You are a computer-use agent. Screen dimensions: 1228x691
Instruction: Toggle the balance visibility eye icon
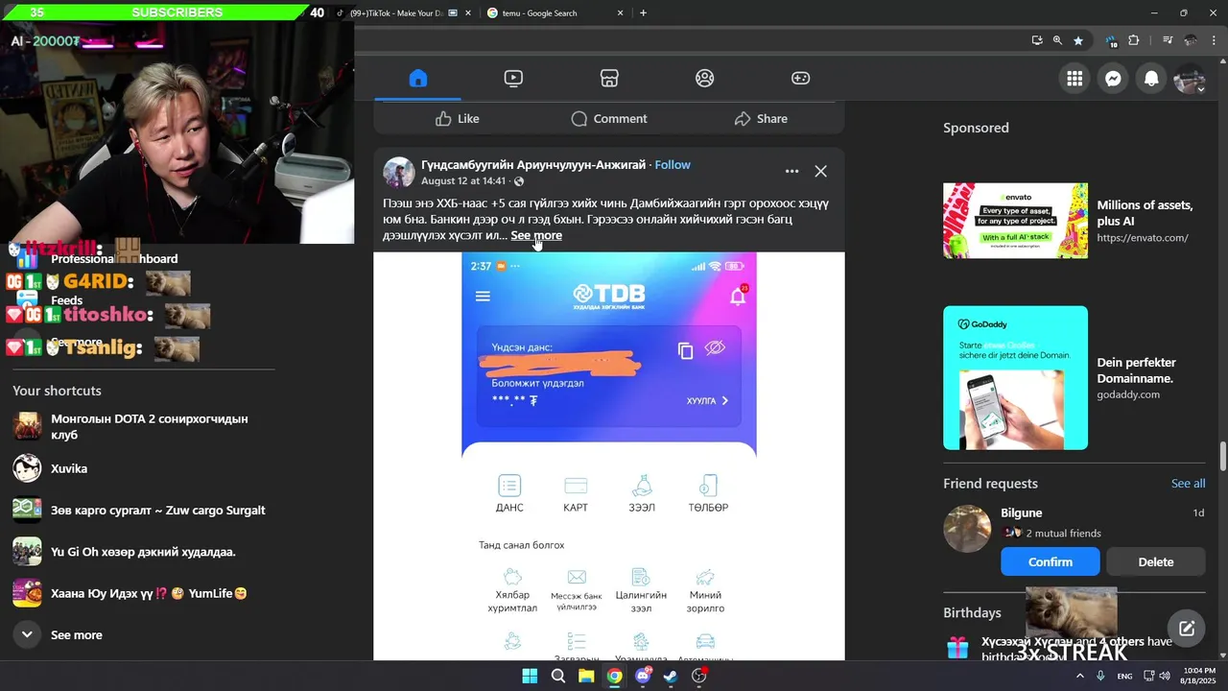point(715,348)
